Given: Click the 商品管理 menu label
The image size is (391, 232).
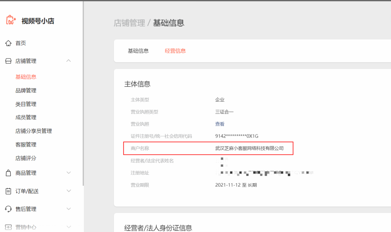Looking at the screenshot, I should (x=26, y=173).
